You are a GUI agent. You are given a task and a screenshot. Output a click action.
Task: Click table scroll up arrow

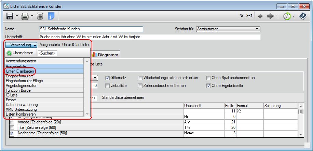pyautogui.click(x=301, y=106)
